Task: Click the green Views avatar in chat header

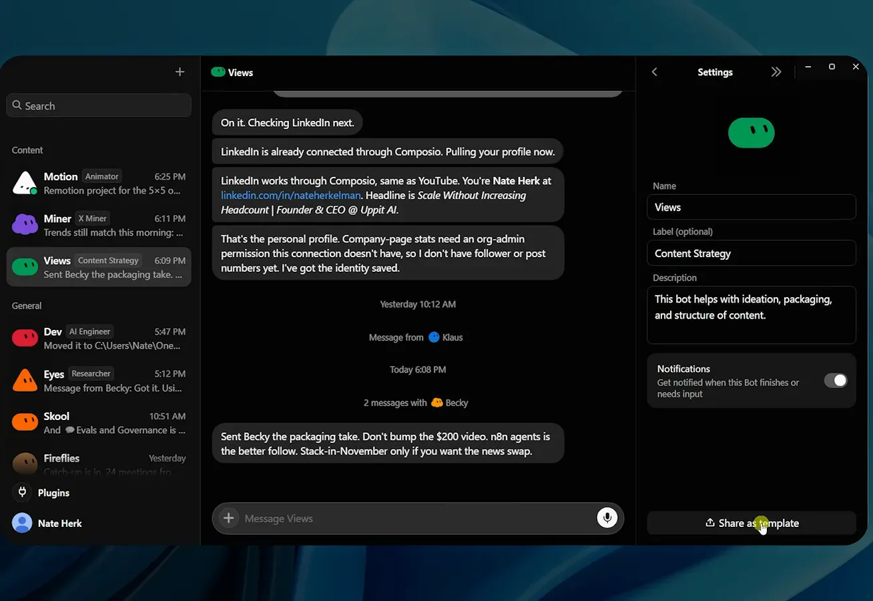Action: 218,72
